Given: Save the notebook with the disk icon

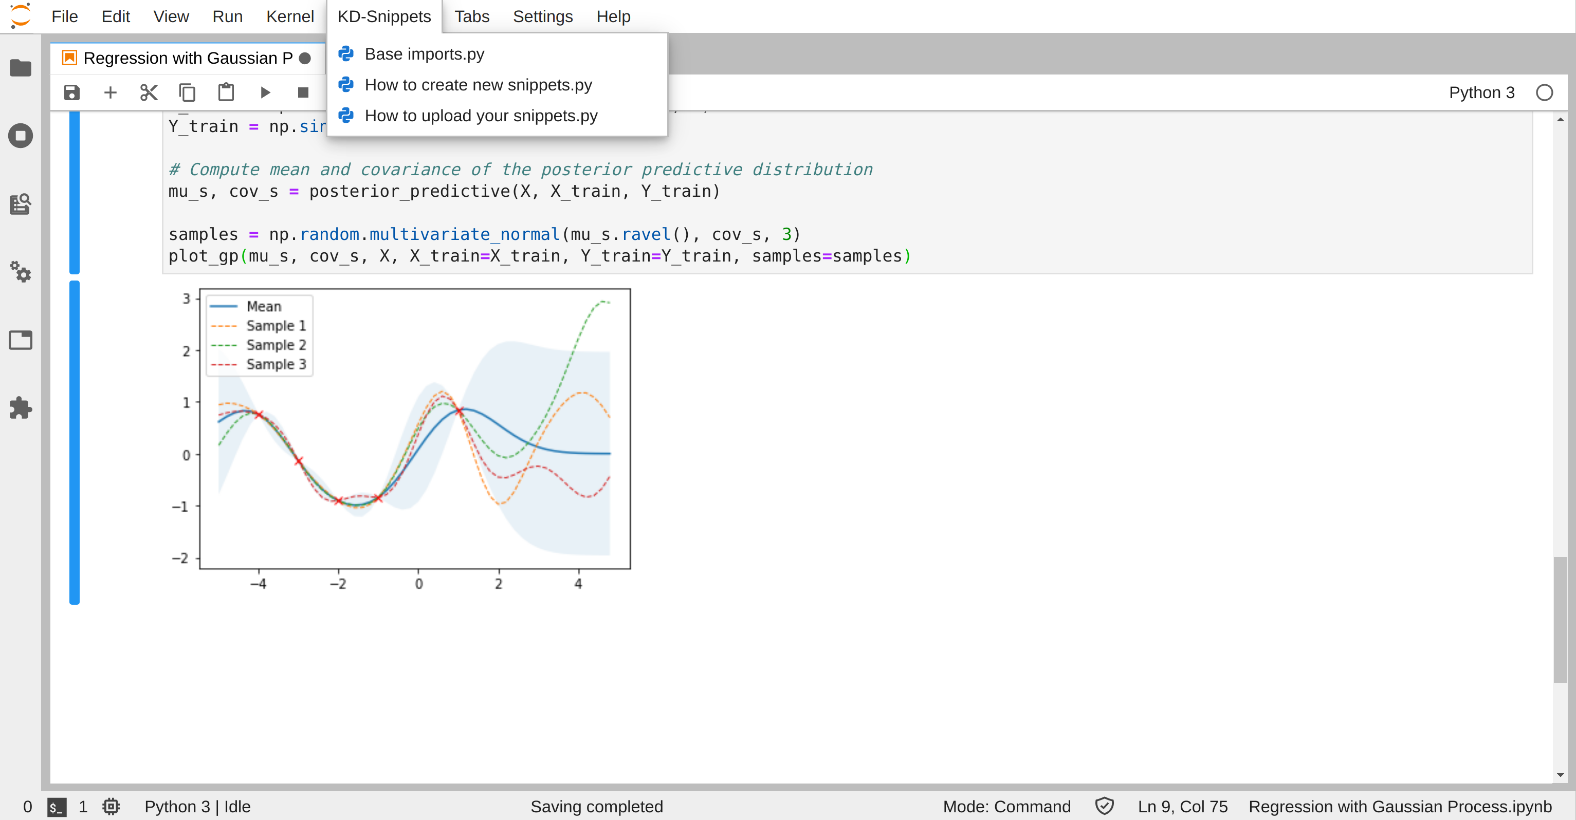Looking at the screenshot, I should pos(71,92).
